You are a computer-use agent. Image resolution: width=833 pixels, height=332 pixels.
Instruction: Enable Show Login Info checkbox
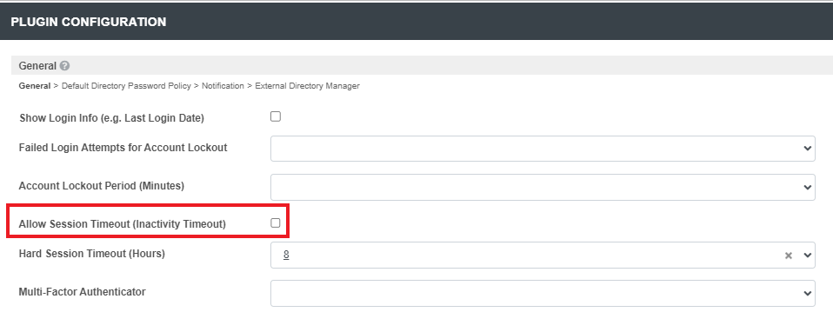[275, 116]
